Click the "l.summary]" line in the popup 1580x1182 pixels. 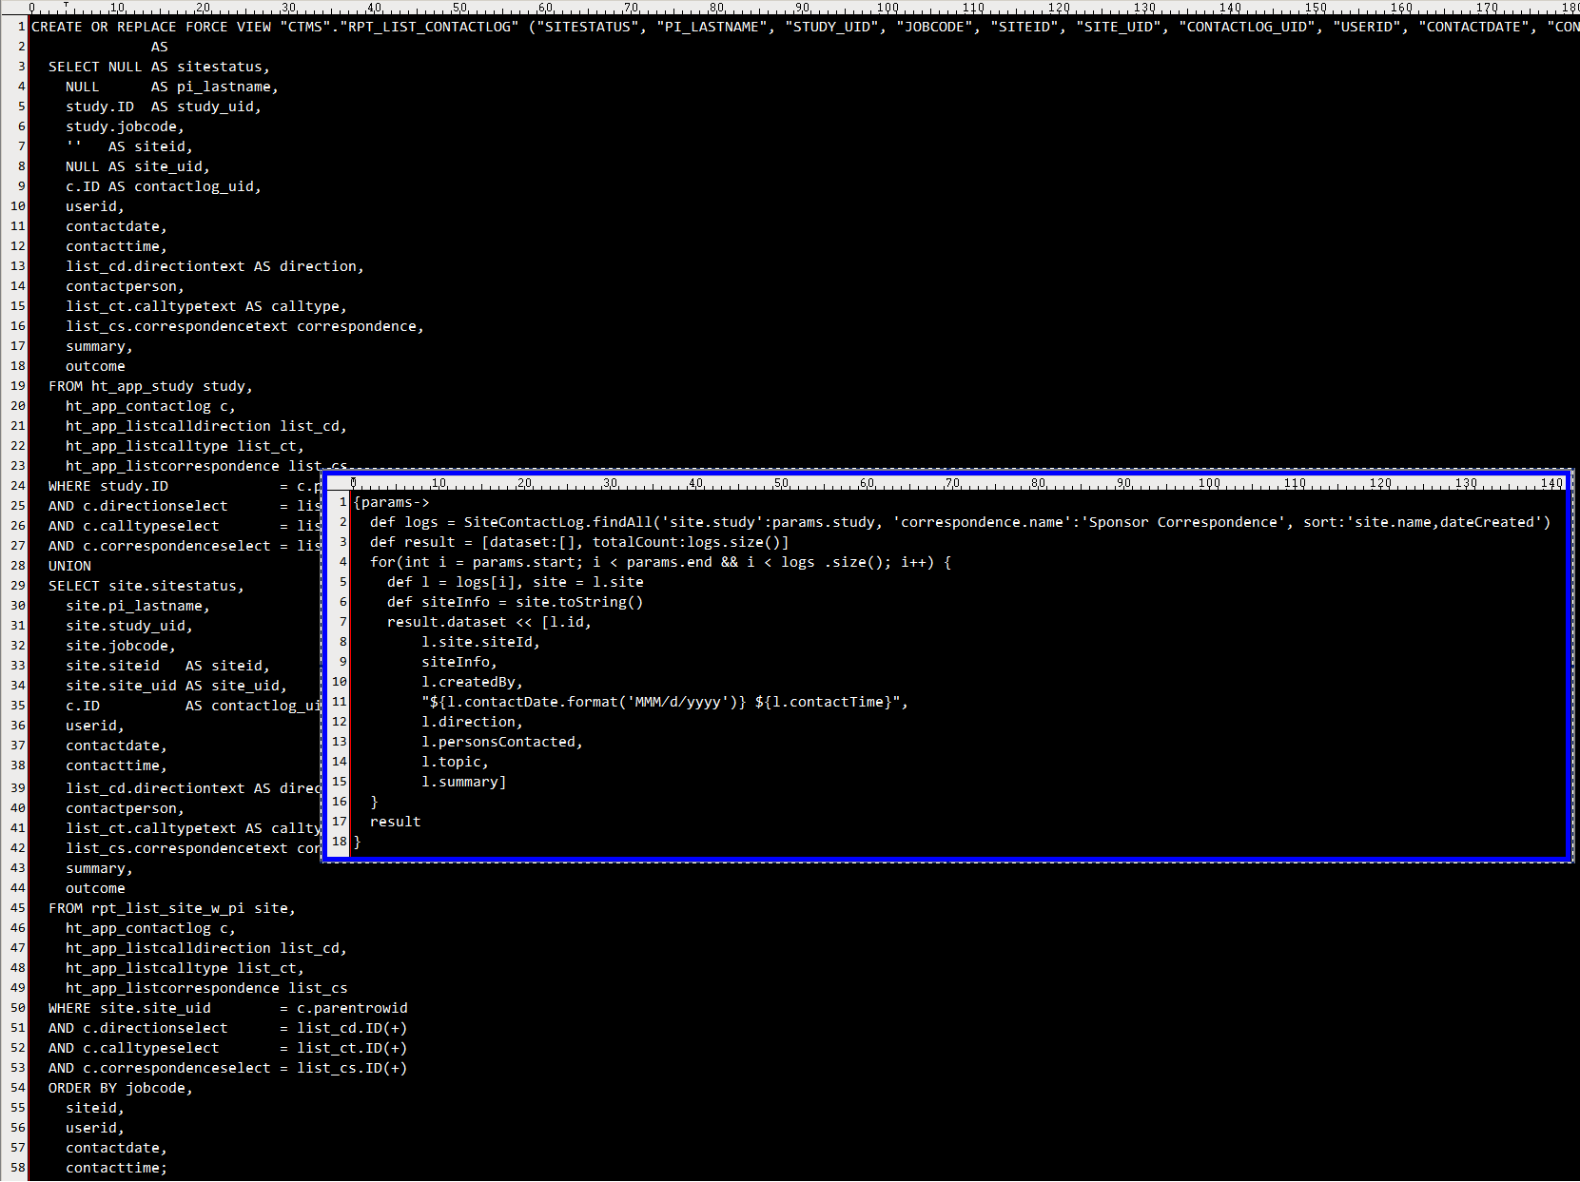[463, 782]
